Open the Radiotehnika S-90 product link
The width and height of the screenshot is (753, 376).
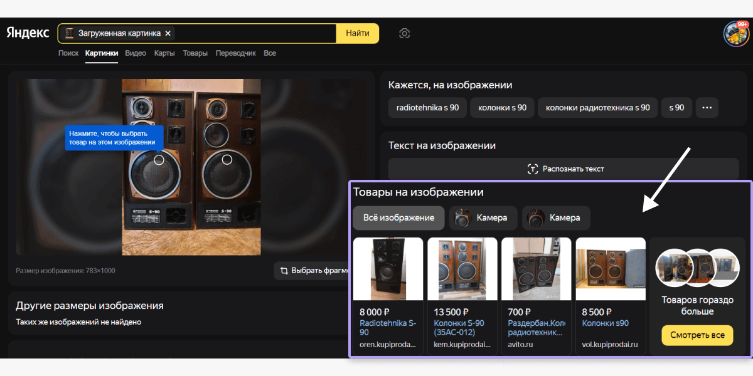(388, 328)
